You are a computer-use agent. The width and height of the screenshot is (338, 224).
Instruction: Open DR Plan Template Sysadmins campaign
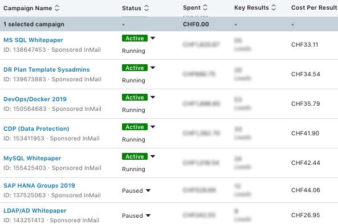pyautogui.click(x=47, y=70)
